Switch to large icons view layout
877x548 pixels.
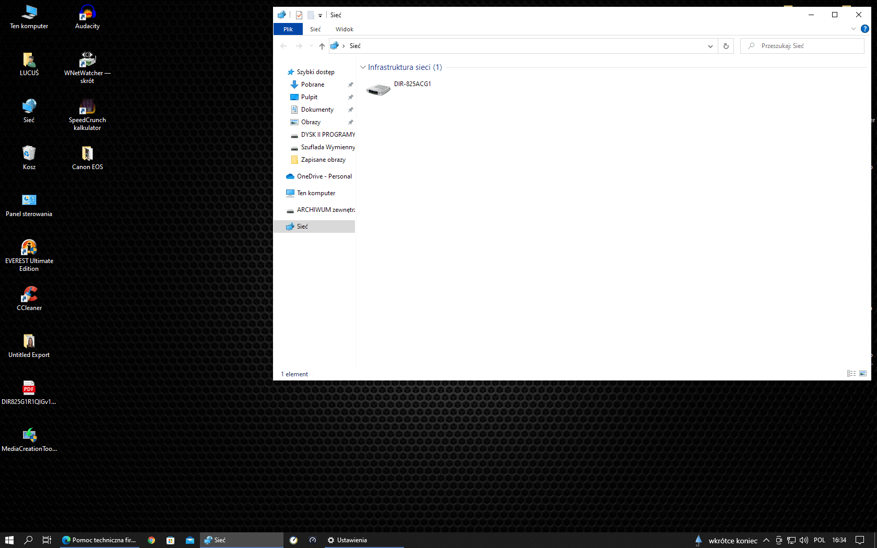863,374
